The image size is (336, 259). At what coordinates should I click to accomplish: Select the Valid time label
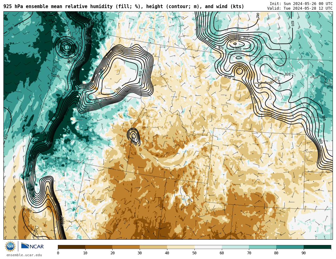coord(300,8)
